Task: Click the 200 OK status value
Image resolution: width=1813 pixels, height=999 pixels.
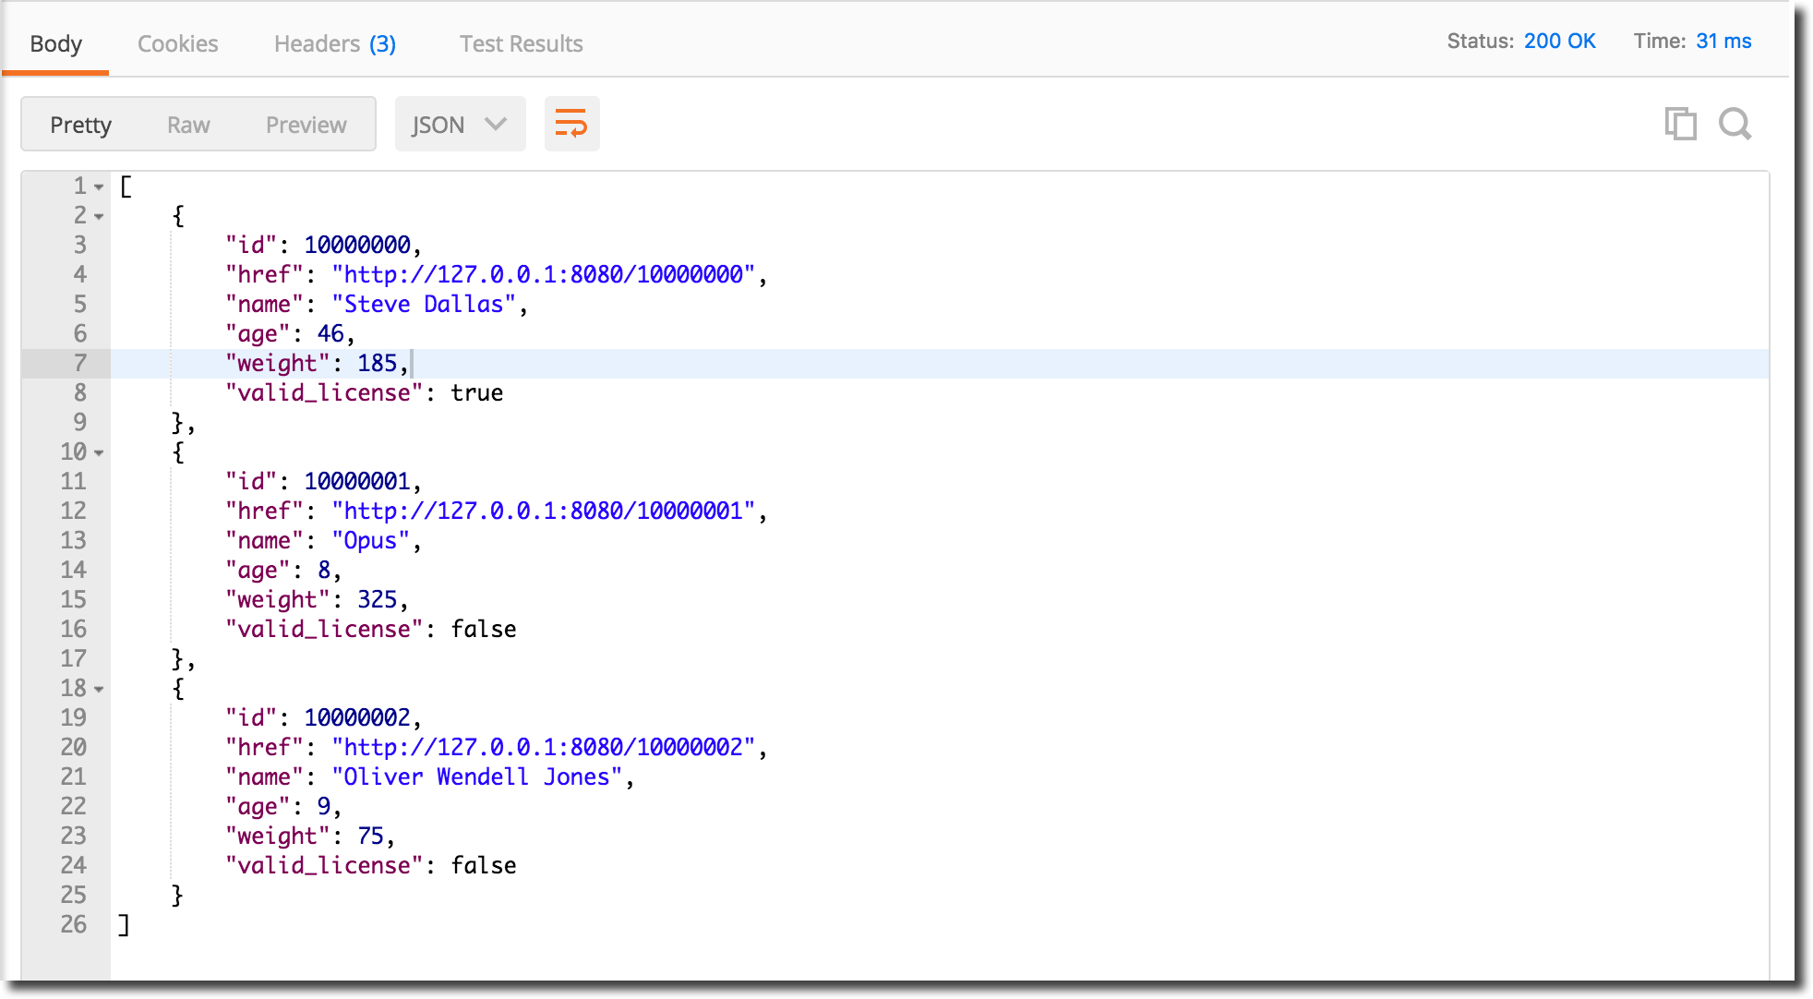Action: pos(1559,41)
